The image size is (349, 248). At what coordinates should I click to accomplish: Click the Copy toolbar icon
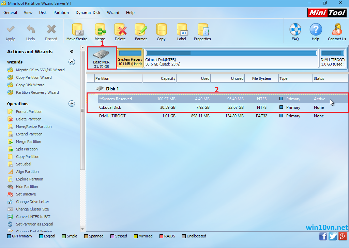point(161,29)
